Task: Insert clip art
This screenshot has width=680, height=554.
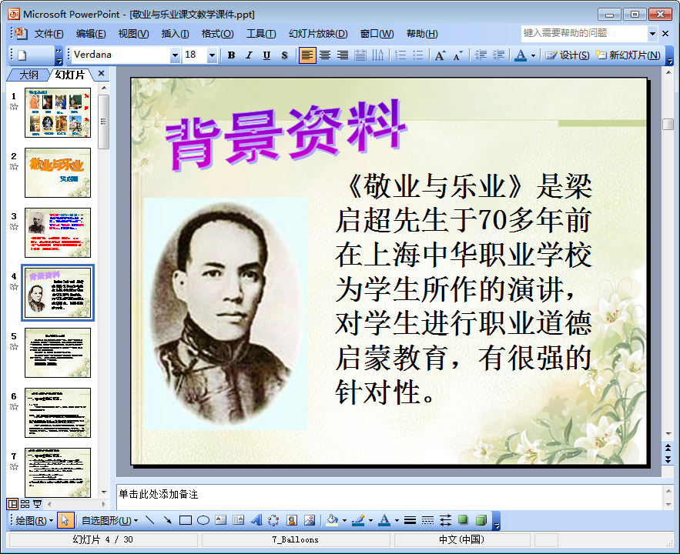Action: 292,520
